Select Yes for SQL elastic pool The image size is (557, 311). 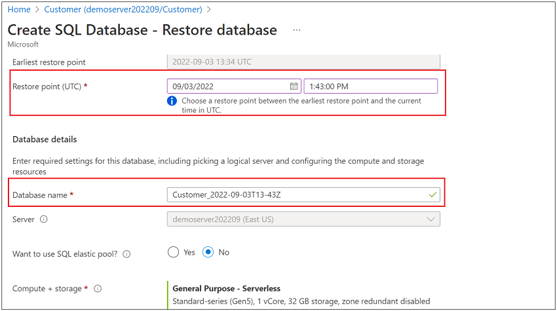pos(173,252)
